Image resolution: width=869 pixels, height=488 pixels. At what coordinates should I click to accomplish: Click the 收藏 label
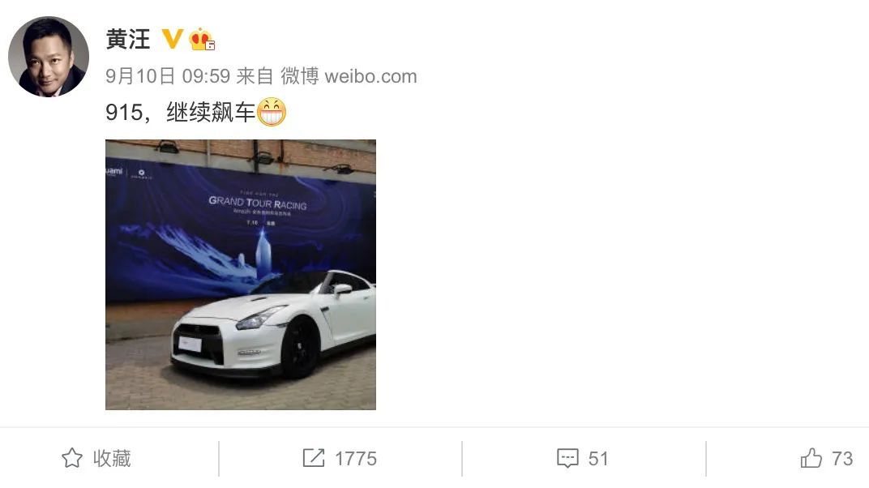click(x=112, y=458)
